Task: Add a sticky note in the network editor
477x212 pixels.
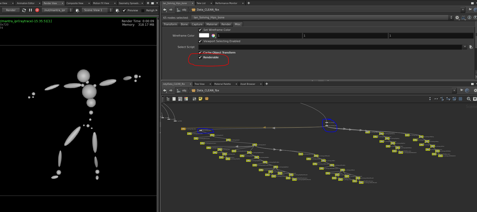Action: point(200,99)
